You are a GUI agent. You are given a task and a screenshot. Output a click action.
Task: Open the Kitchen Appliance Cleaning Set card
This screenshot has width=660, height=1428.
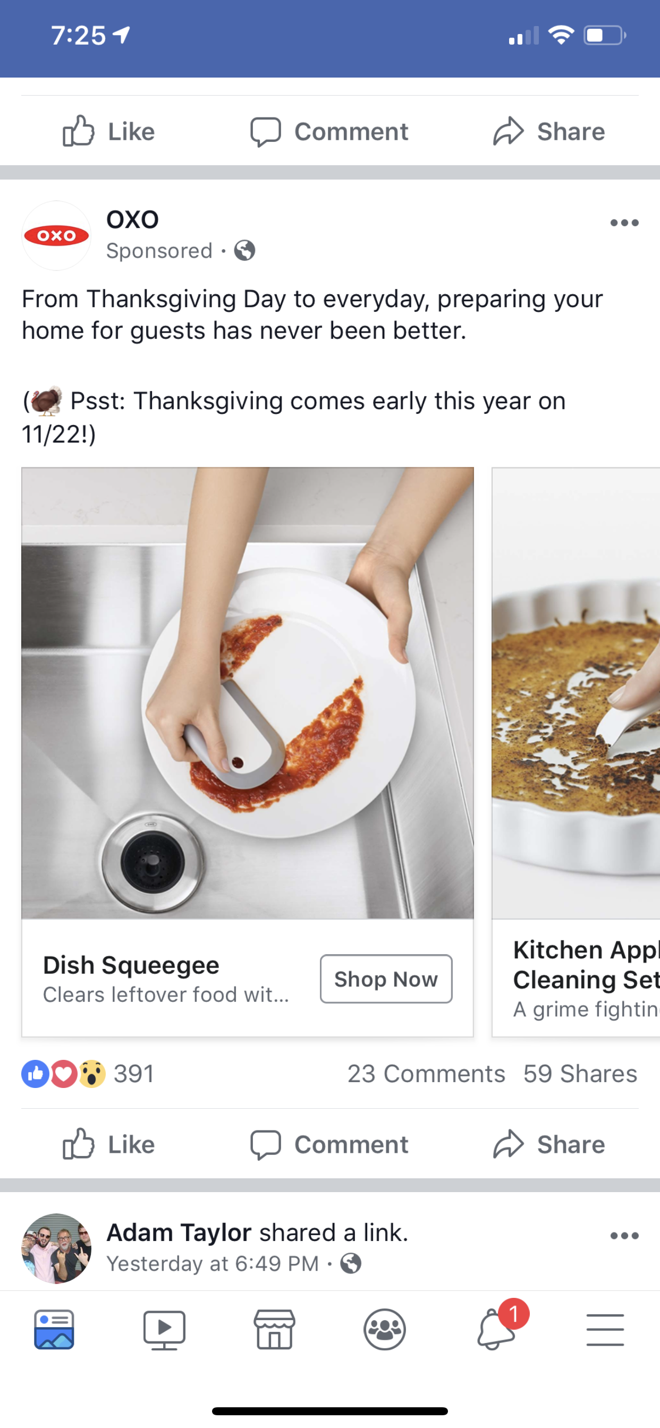coord(576,752)
